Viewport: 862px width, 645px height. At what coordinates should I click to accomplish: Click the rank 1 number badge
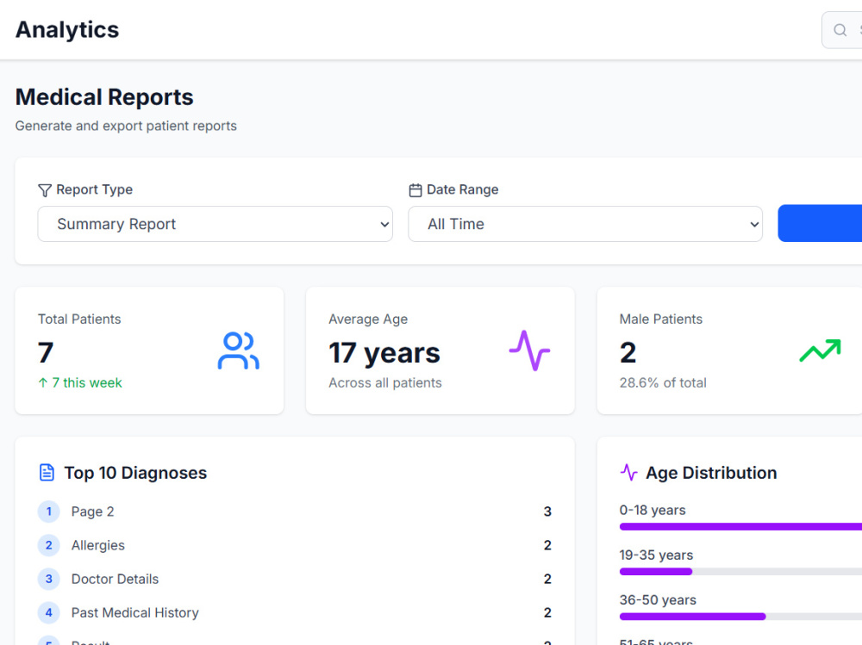(49, 512)
